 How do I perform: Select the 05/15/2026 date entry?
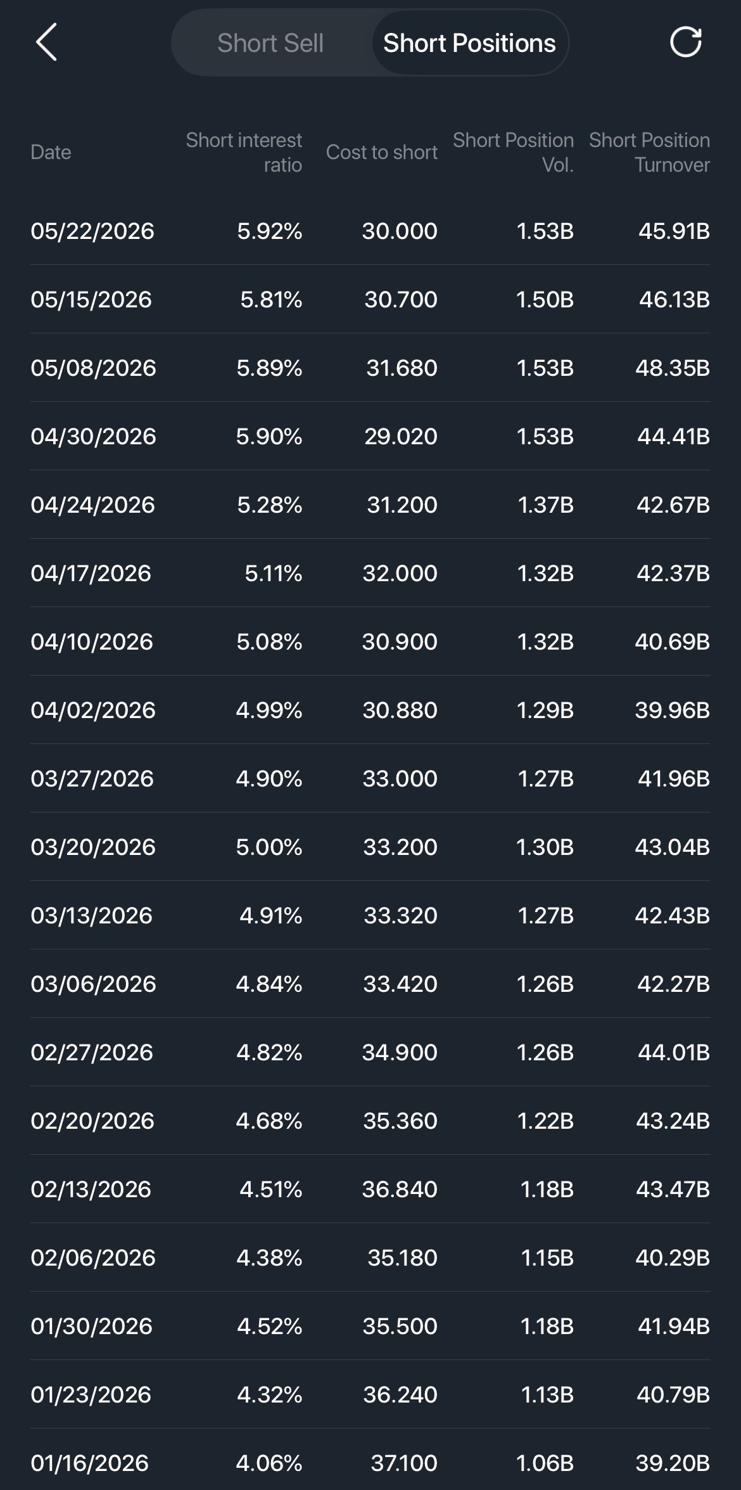[x=91, y=299]
